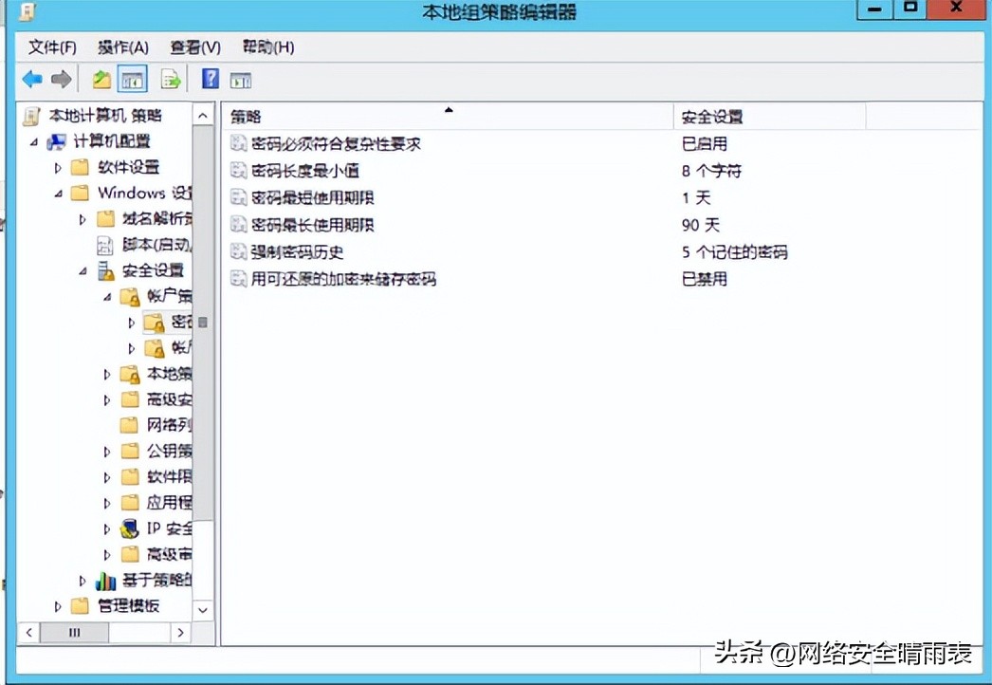Image resolution: width=992 pixels, height=685 pixels.
Task: Select the IP 安全 policy node icon
Action: tap(128, 528)
